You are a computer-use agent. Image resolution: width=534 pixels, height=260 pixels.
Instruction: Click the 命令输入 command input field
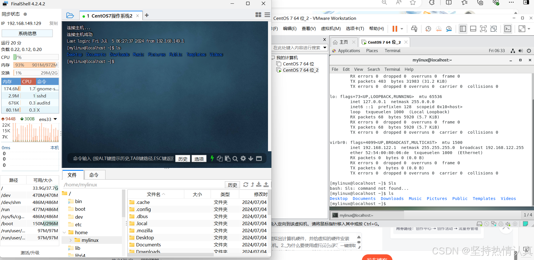coord(123,159)
